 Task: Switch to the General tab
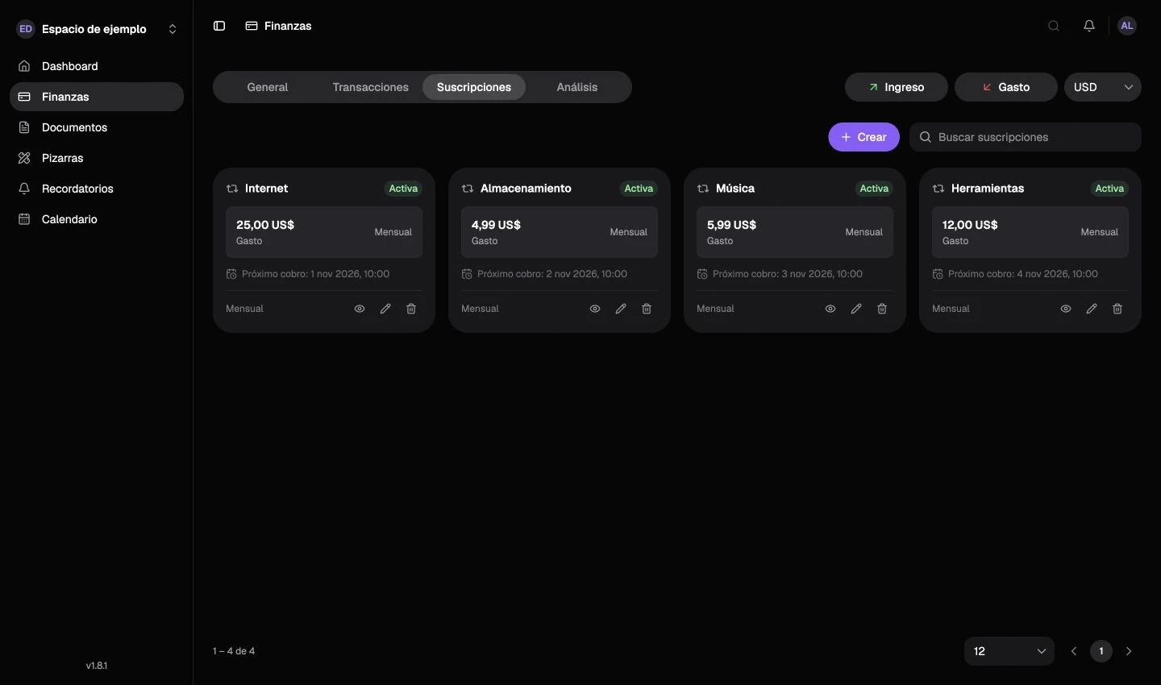268,87
